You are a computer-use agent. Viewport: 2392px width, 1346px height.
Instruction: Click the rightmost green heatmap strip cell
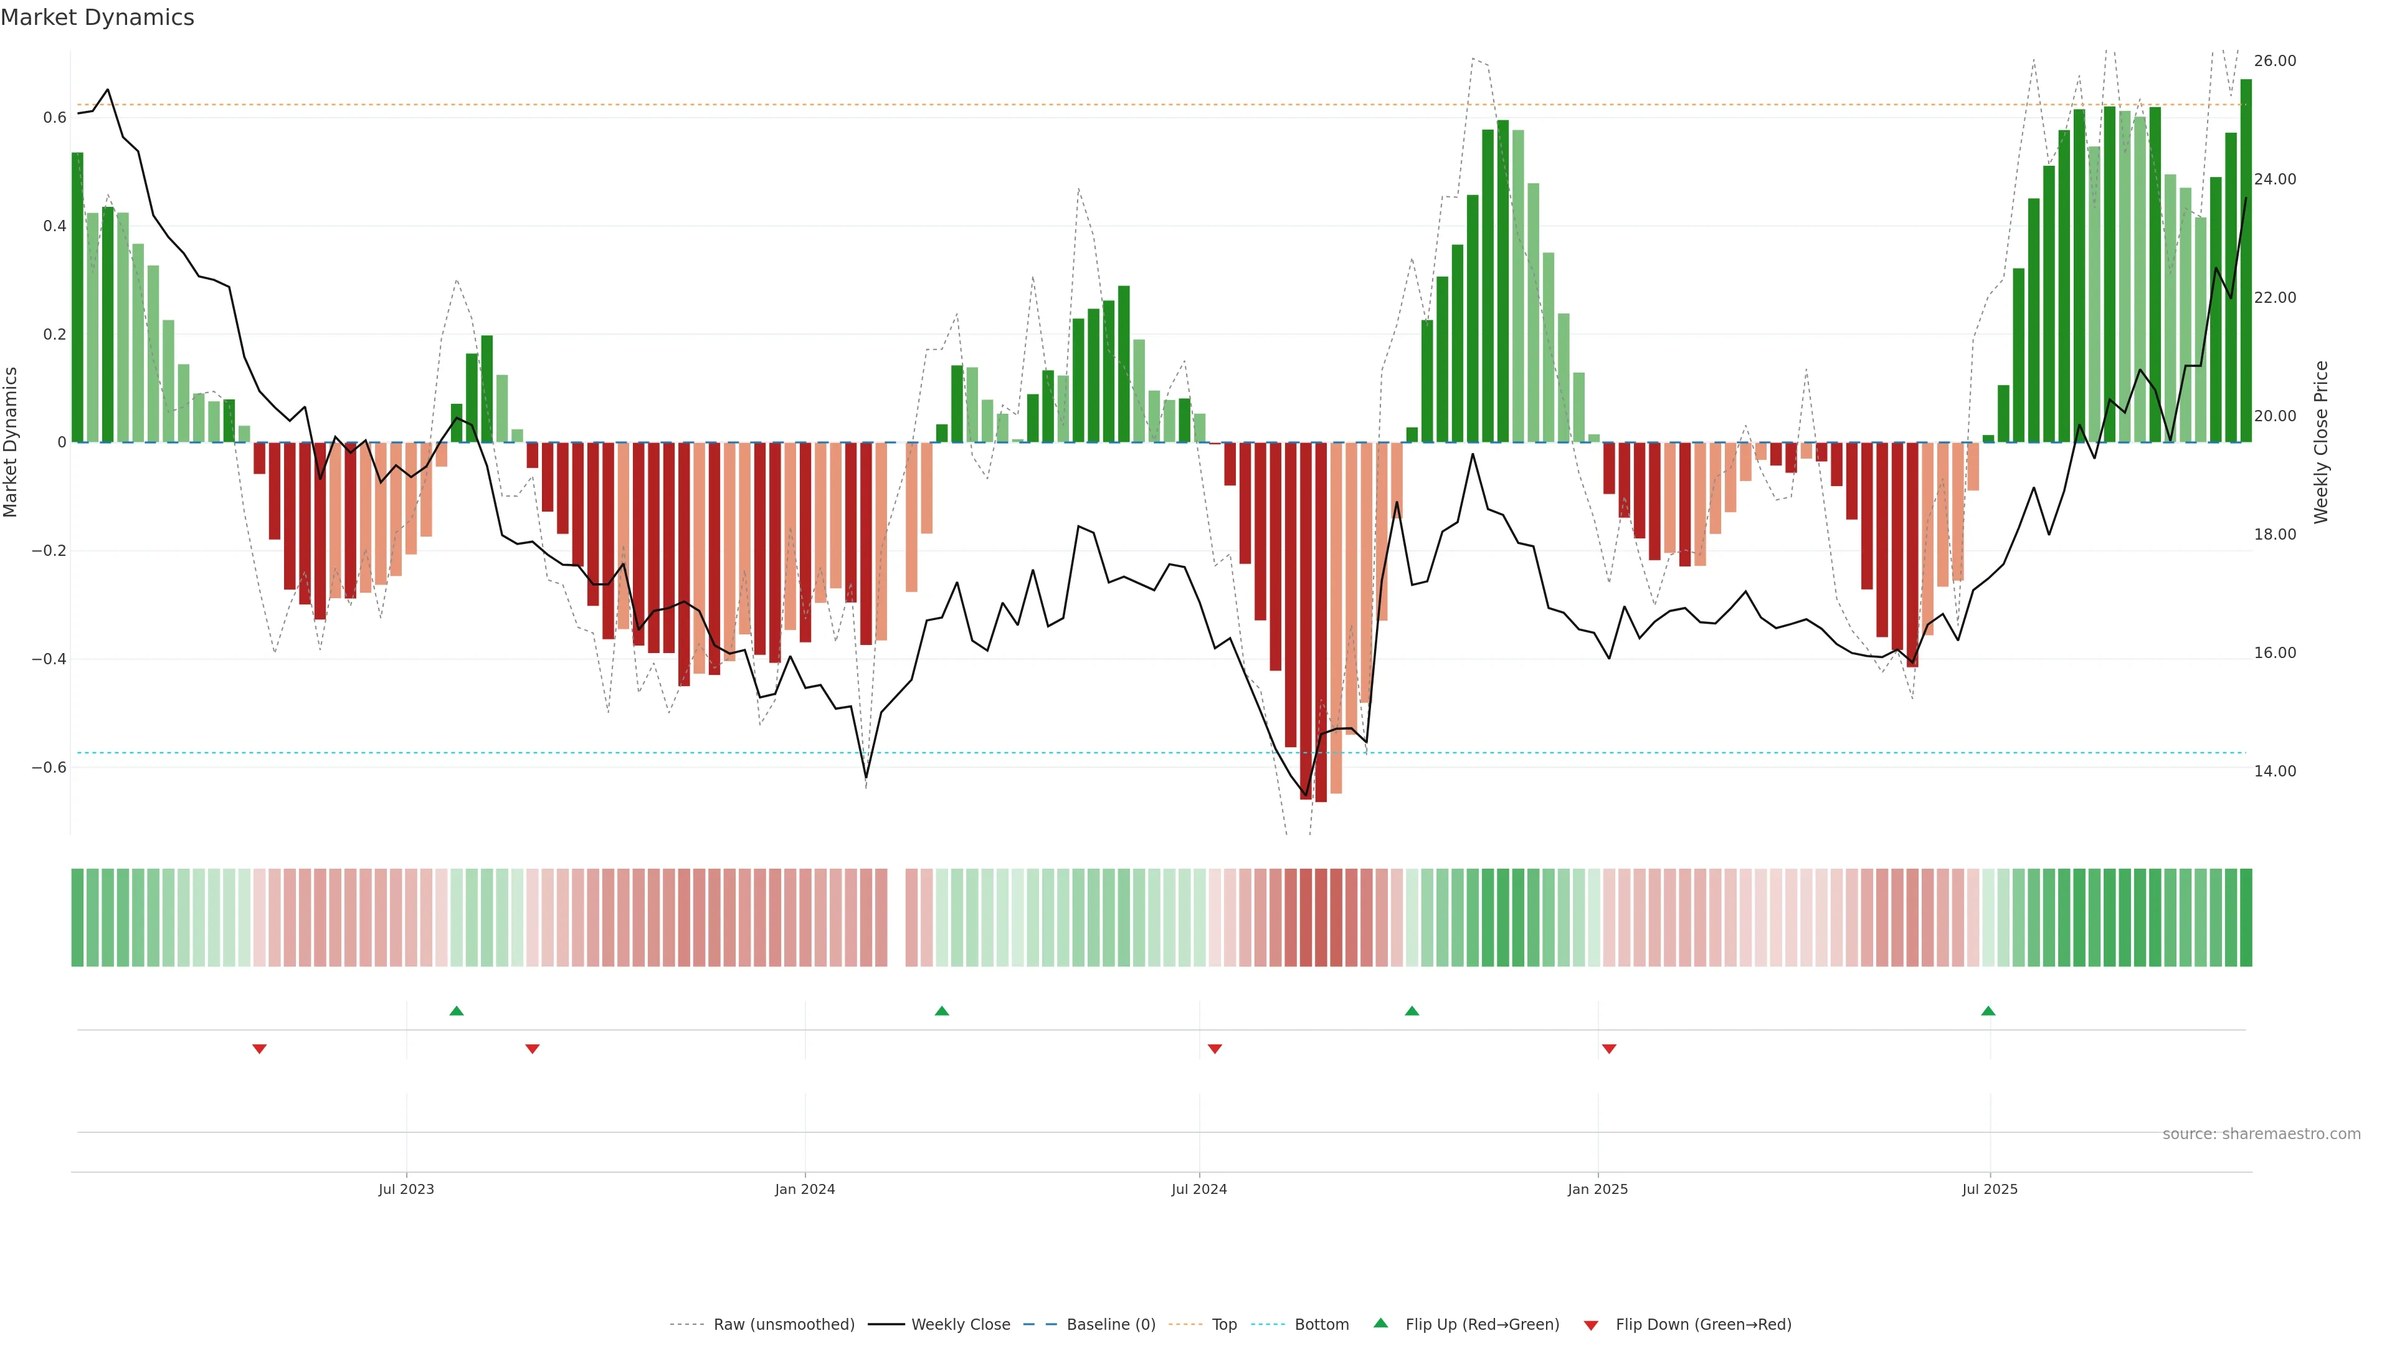coord(2245,918)
